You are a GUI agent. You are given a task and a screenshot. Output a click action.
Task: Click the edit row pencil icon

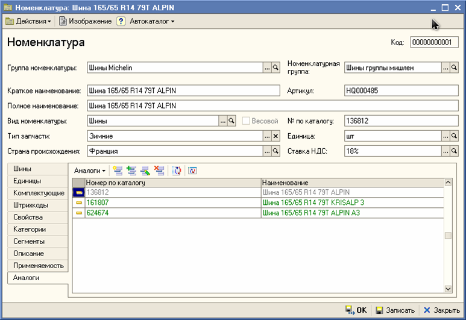[145, 171]
